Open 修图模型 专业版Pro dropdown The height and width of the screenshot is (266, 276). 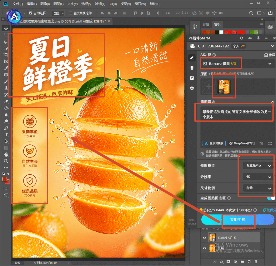[x=258, y=165]
